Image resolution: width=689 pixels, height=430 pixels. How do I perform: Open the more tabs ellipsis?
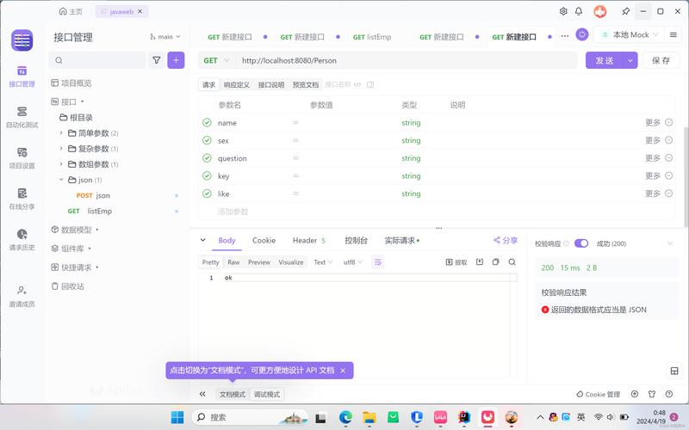point(565,36)
